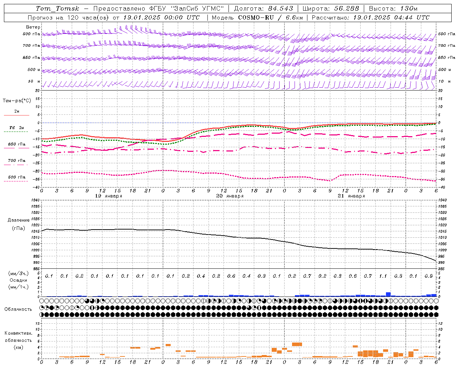The height and width of the screenshot is (365, 457).
Task: Click the "10 м" wind level label on left side
Action: (x=34, y=81)
